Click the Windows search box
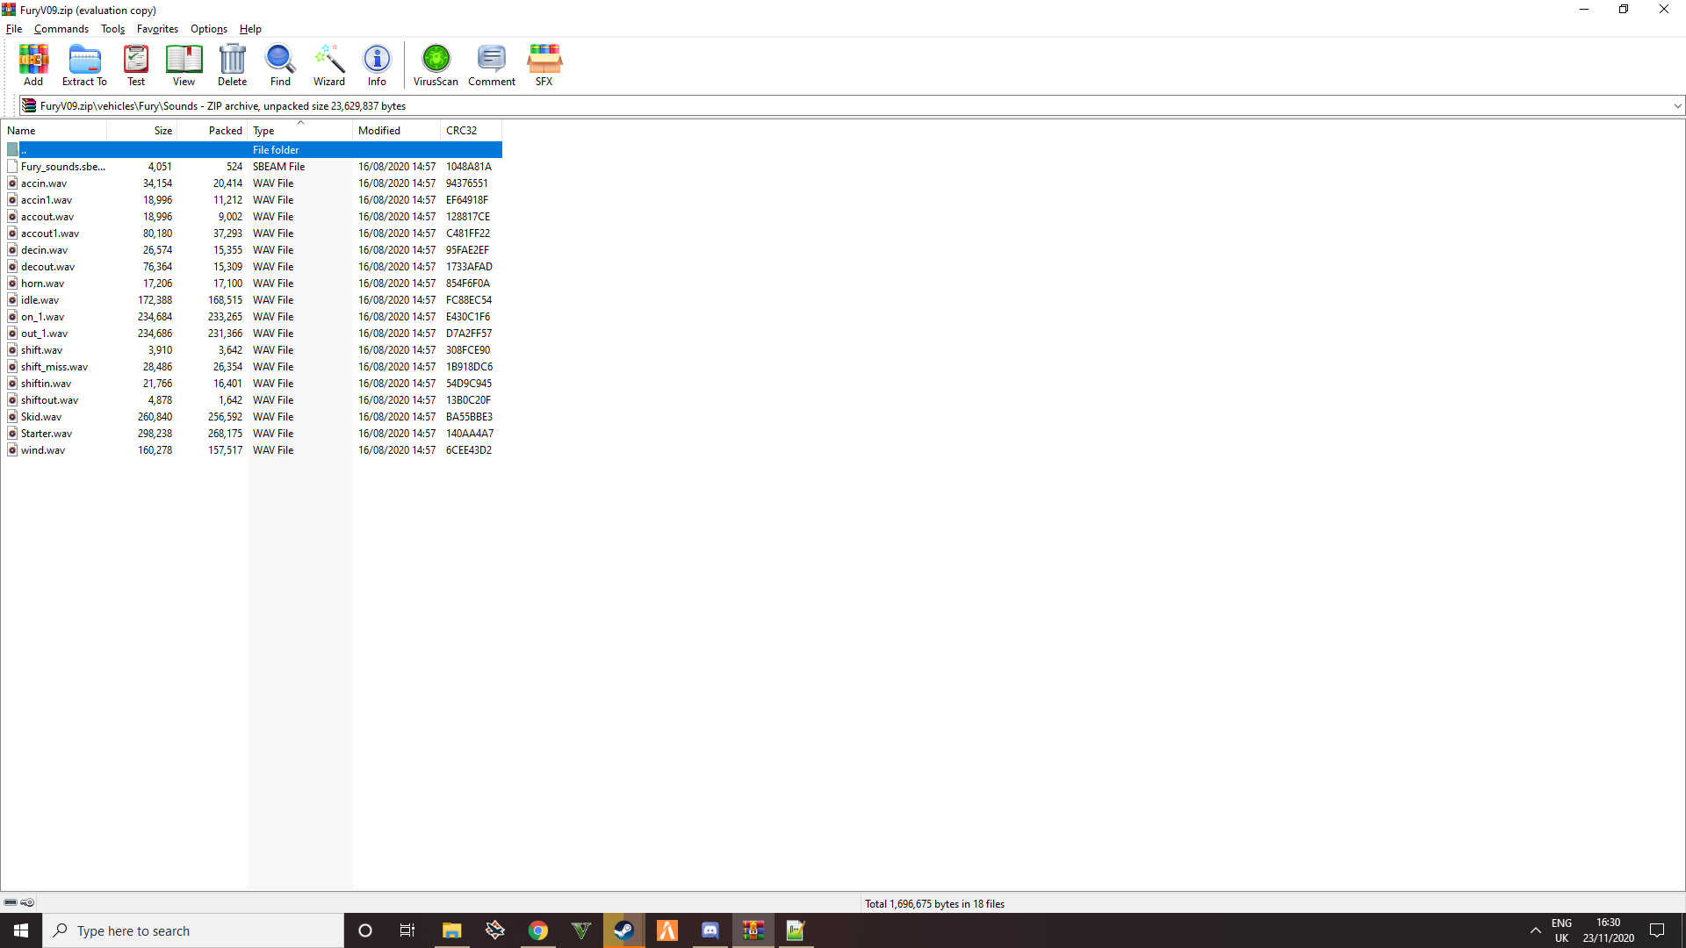Screen dimensions: 1686x948 click(x=193, y=930)
